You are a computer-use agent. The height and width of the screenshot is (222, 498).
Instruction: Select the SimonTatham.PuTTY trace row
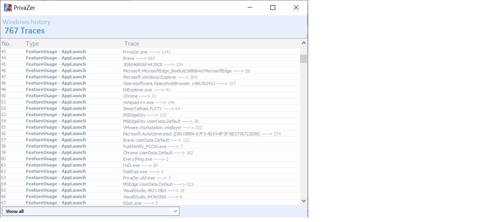pos(151,109)
